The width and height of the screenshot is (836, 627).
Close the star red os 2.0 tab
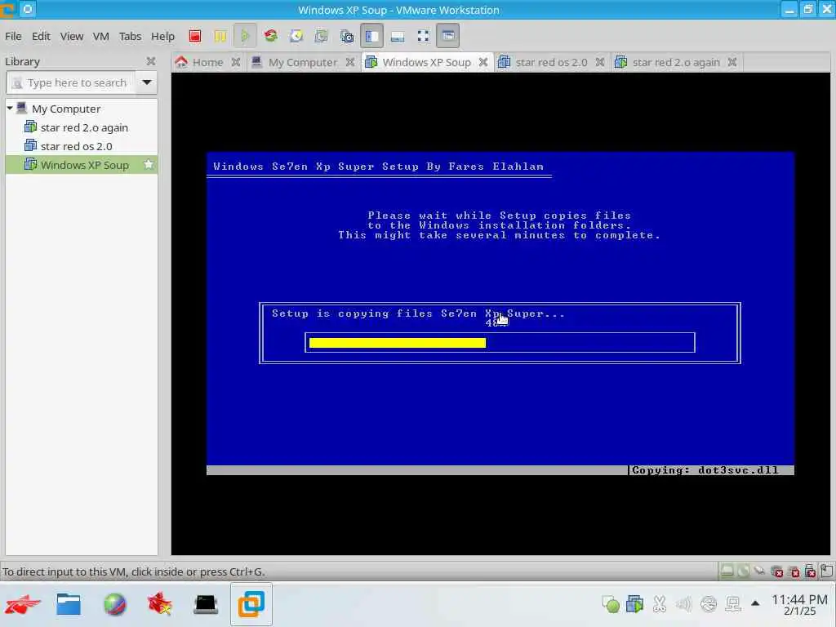(600, 62)
